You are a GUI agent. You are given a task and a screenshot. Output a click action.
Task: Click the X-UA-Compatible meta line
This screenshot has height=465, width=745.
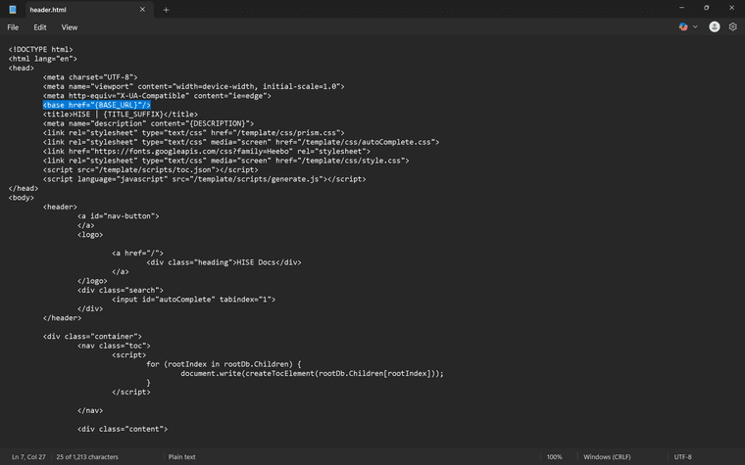[x=157, y=96]
